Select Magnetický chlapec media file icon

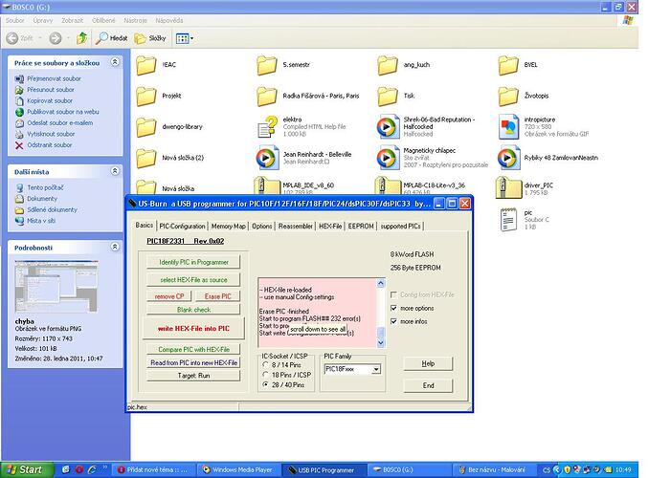pyautogui.click(x=388, y=158)
